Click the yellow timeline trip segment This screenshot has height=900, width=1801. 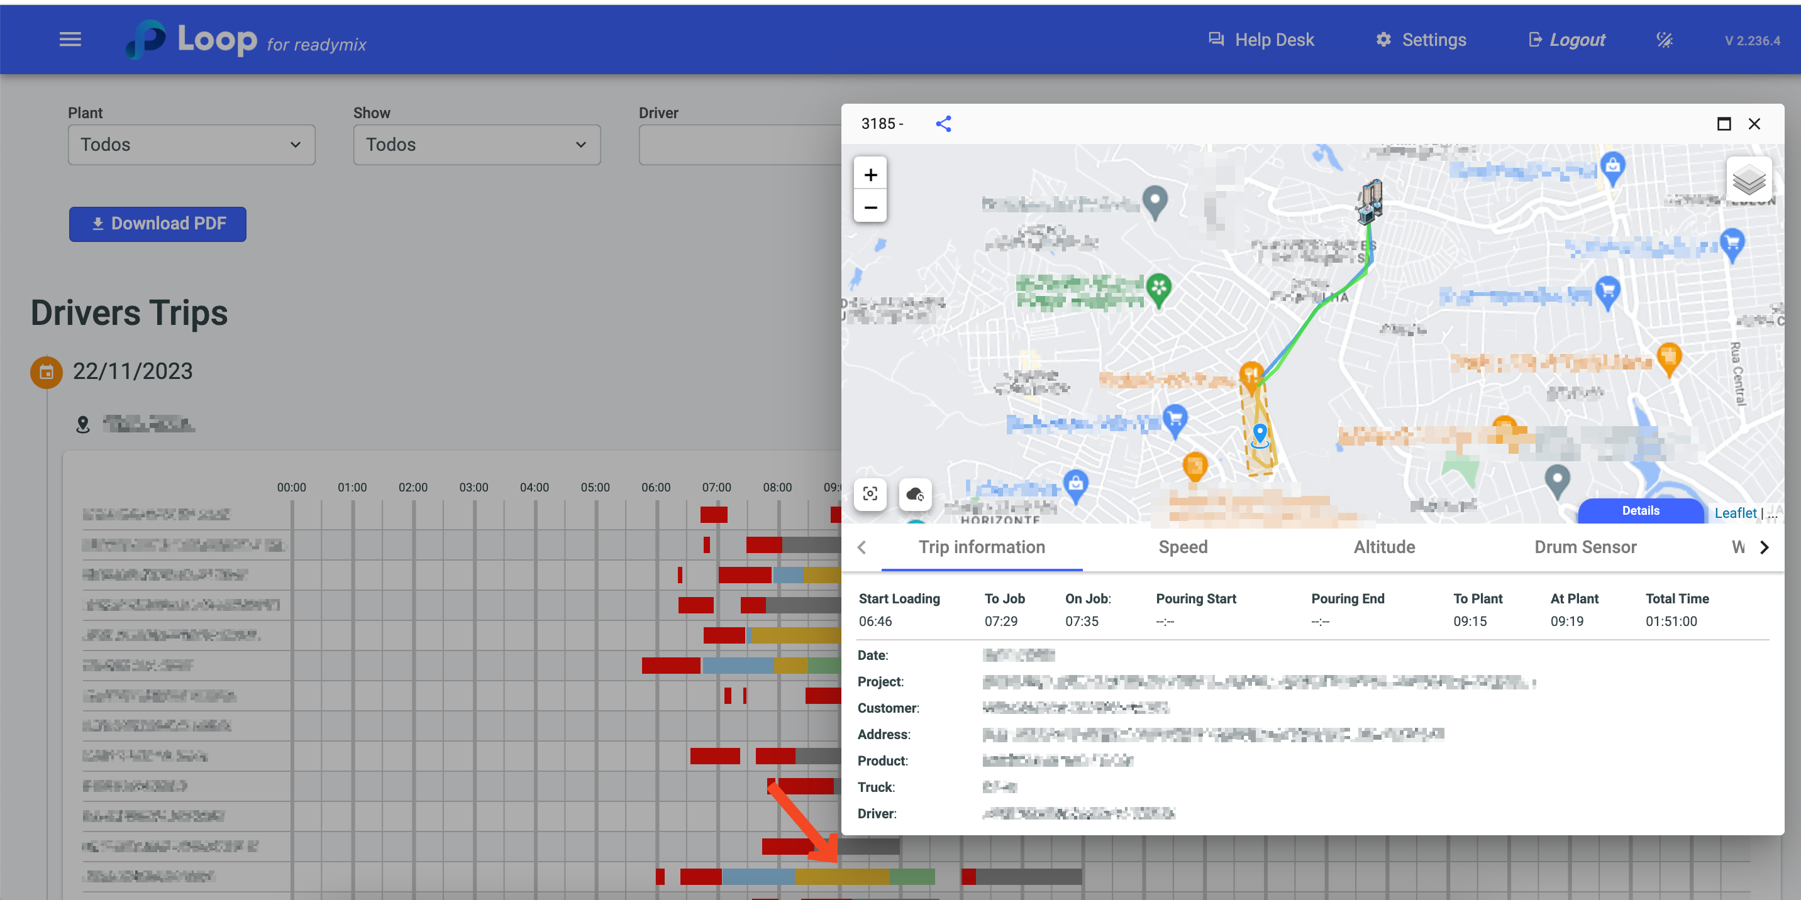[x=842, y=876]
